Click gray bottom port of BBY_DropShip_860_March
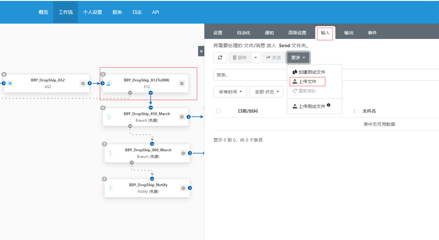This screenshot has width=439, height=240. coord(132,163)
